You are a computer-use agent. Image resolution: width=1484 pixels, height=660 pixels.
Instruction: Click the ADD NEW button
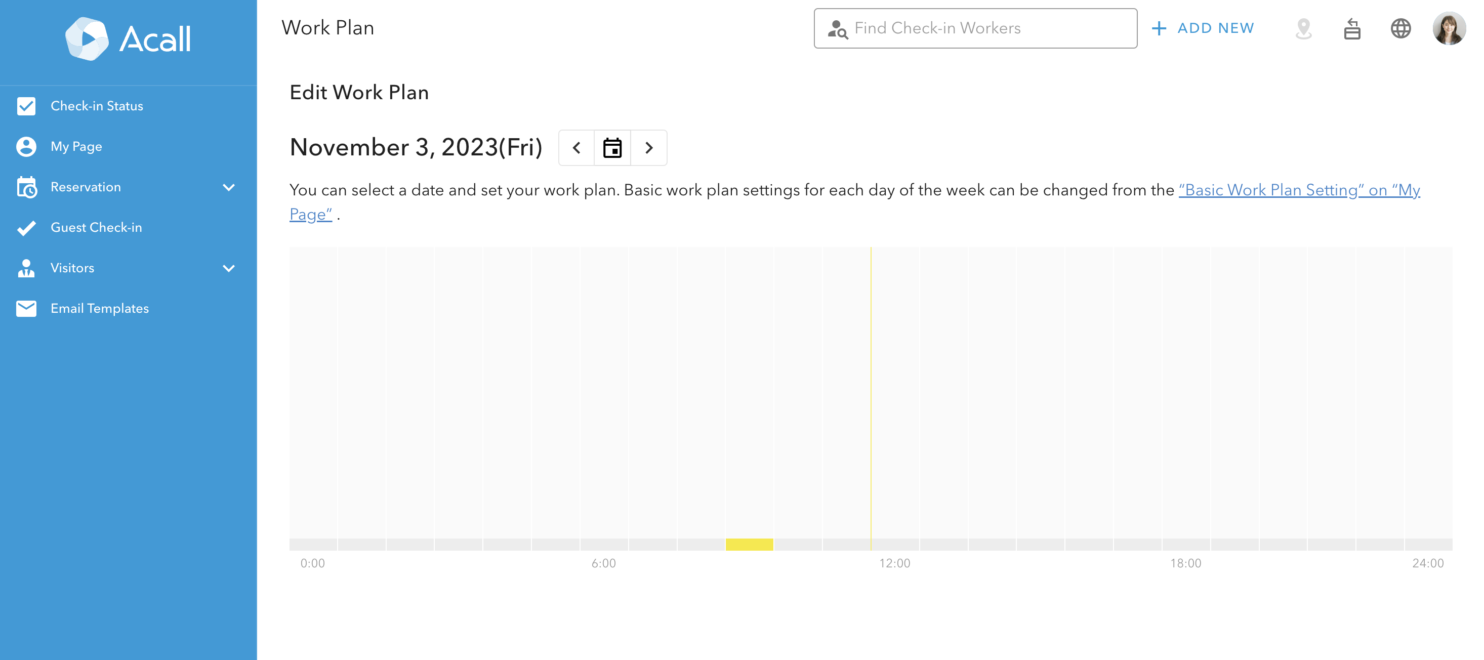point(1202,28)
